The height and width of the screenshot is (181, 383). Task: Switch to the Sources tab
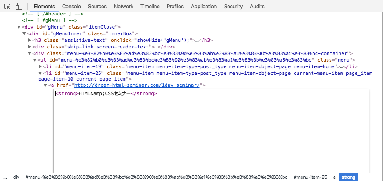click(97, 7)
